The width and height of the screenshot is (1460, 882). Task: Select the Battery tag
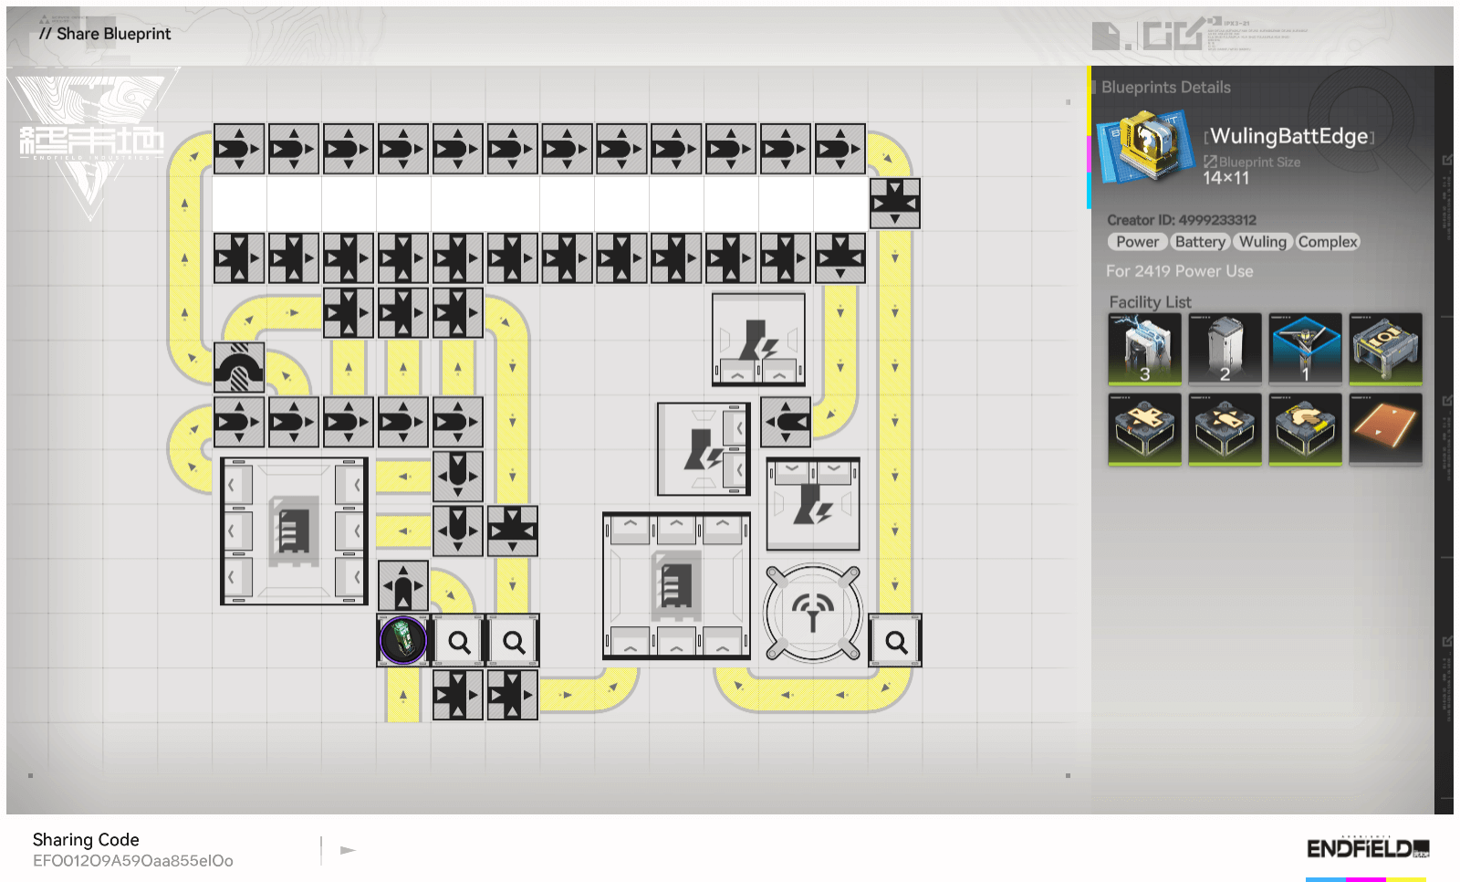[1199, 242]
